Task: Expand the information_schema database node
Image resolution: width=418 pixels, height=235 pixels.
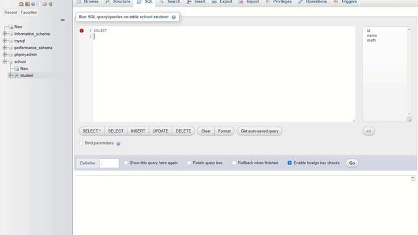Action: tap(5, 34)
